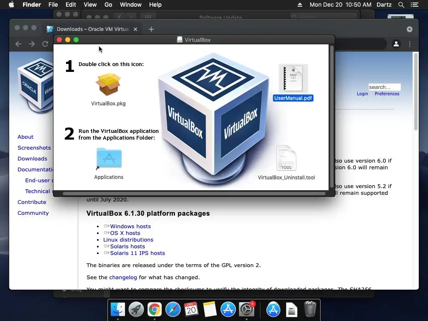428x321 pixels.
Task: Click the eject icon in menu bar
Action: (x=300, y=5)
